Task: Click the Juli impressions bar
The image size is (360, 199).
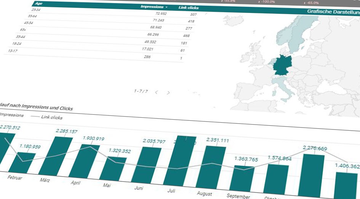Action: click(180, 161)
